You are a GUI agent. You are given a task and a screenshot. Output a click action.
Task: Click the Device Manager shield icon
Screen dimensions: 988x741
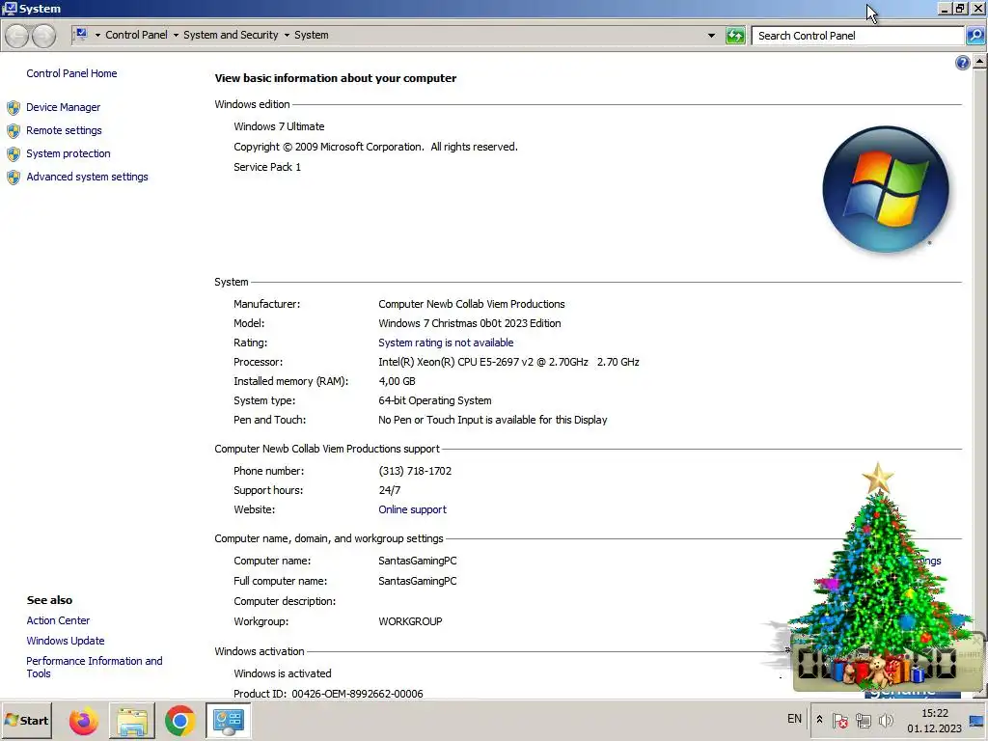[x=14, y=108]
